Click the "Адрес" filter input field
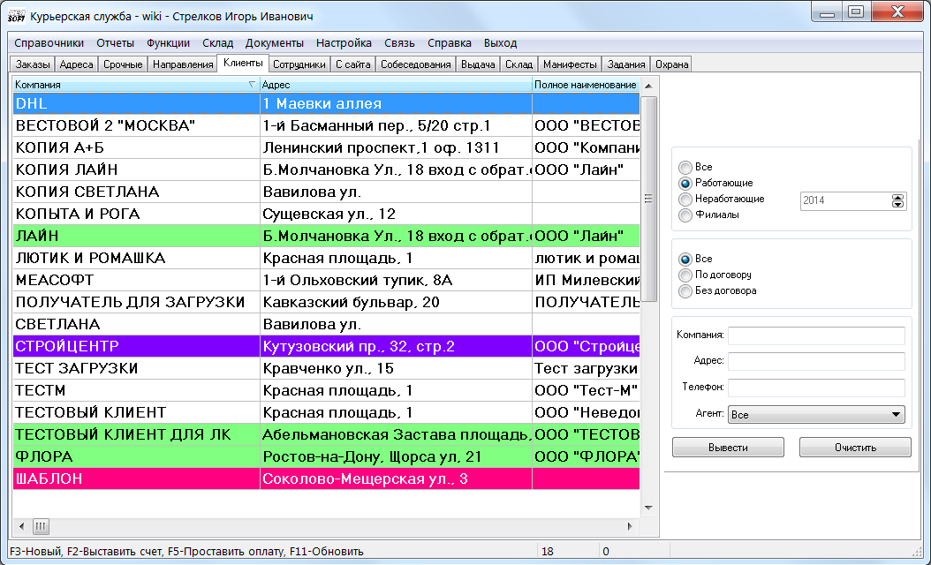Viewport: 931px width, 565px height. [x=816, y=361]
